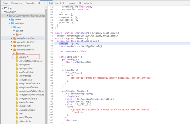Expand the demo folder
The width and height of the screenshot is (190, 124).
tap(10, 19)
